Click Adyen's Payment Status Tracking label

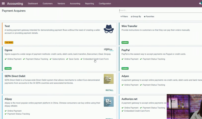tap(154, 85)
